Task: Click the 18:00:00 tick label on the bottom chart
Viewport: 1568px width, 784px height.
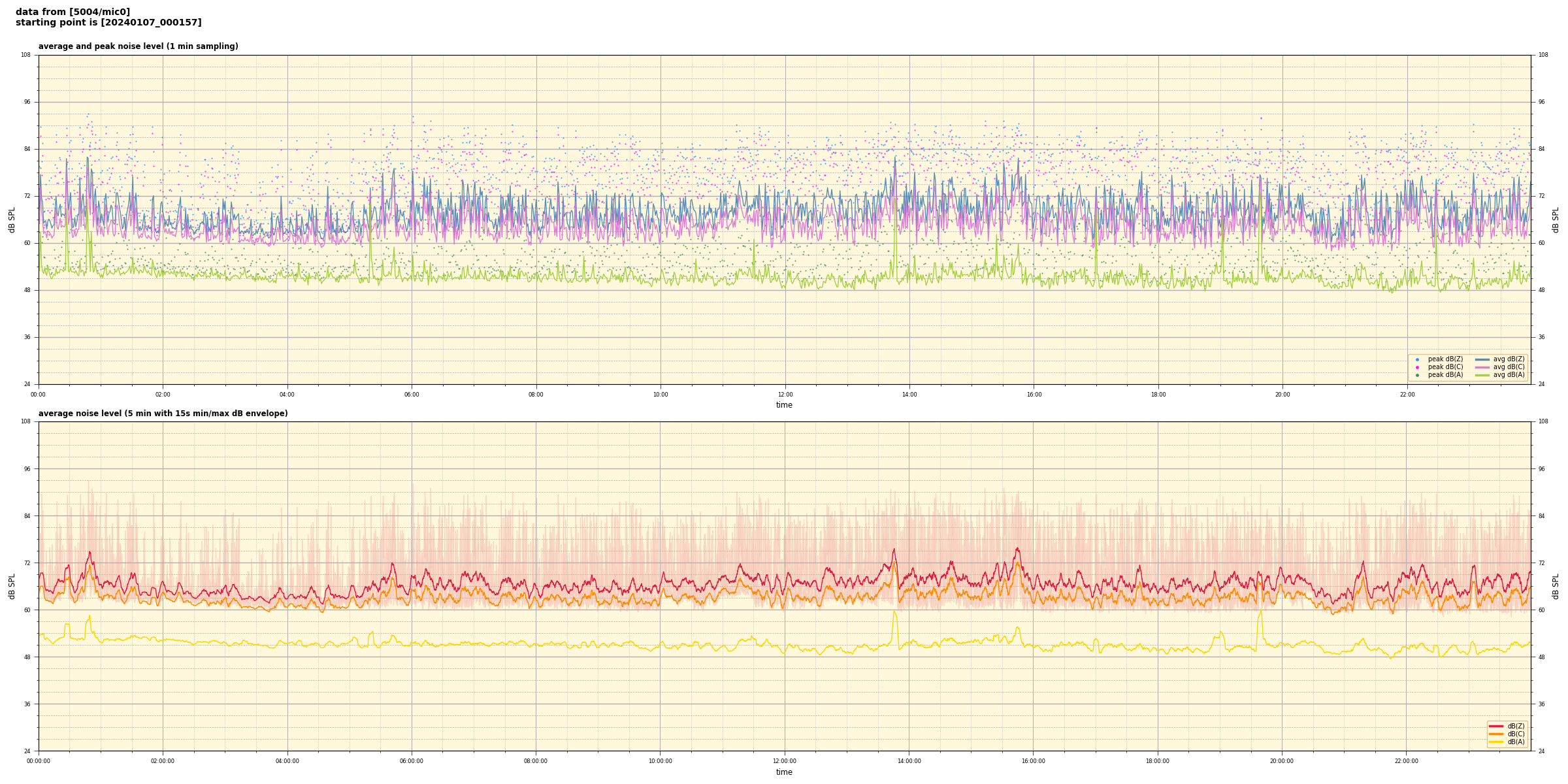Action: click(x=1158, y=761)
